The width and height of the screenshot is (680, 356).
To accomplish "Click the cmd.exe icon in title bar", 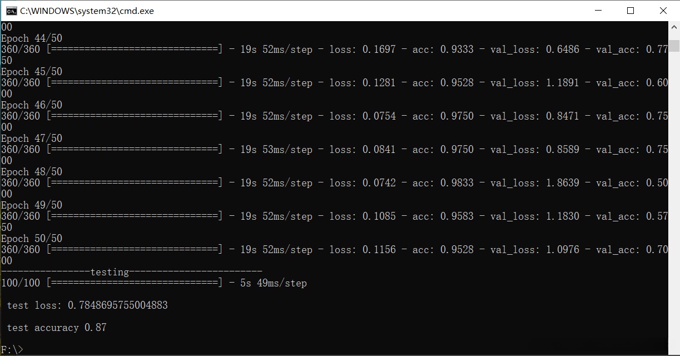I will [11, 11].
